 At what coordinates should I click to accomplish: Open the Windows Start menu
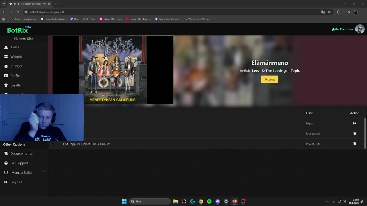(x=124, y=201)
